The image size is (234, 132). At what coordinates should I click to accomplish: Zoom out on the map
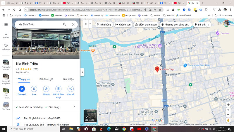point(228,115)
